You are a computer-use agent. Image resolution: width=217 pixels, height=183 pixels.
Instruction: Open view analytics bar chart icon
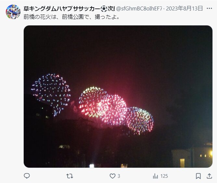[x=155, y=176]
